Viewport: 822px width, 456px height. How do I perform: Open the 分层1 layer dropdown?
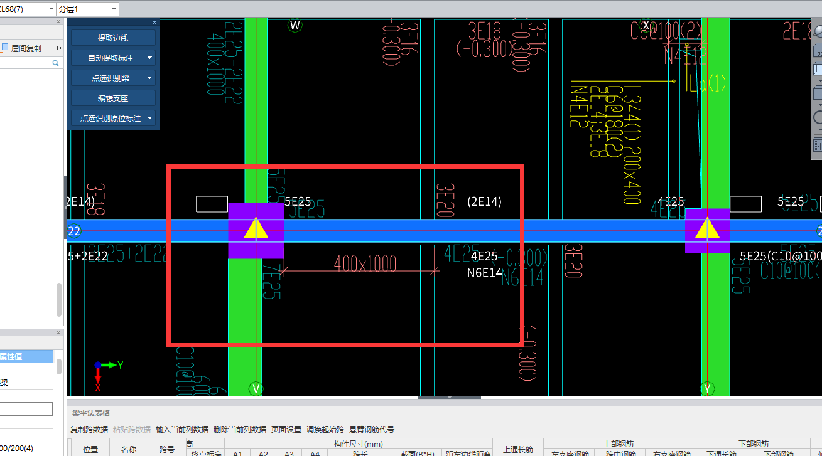coord(114,9)
